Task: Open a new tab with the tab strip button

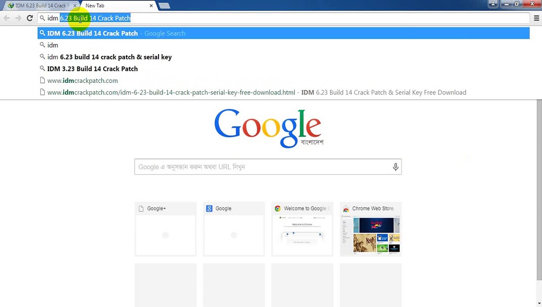Action: click(x=164, y=6)
